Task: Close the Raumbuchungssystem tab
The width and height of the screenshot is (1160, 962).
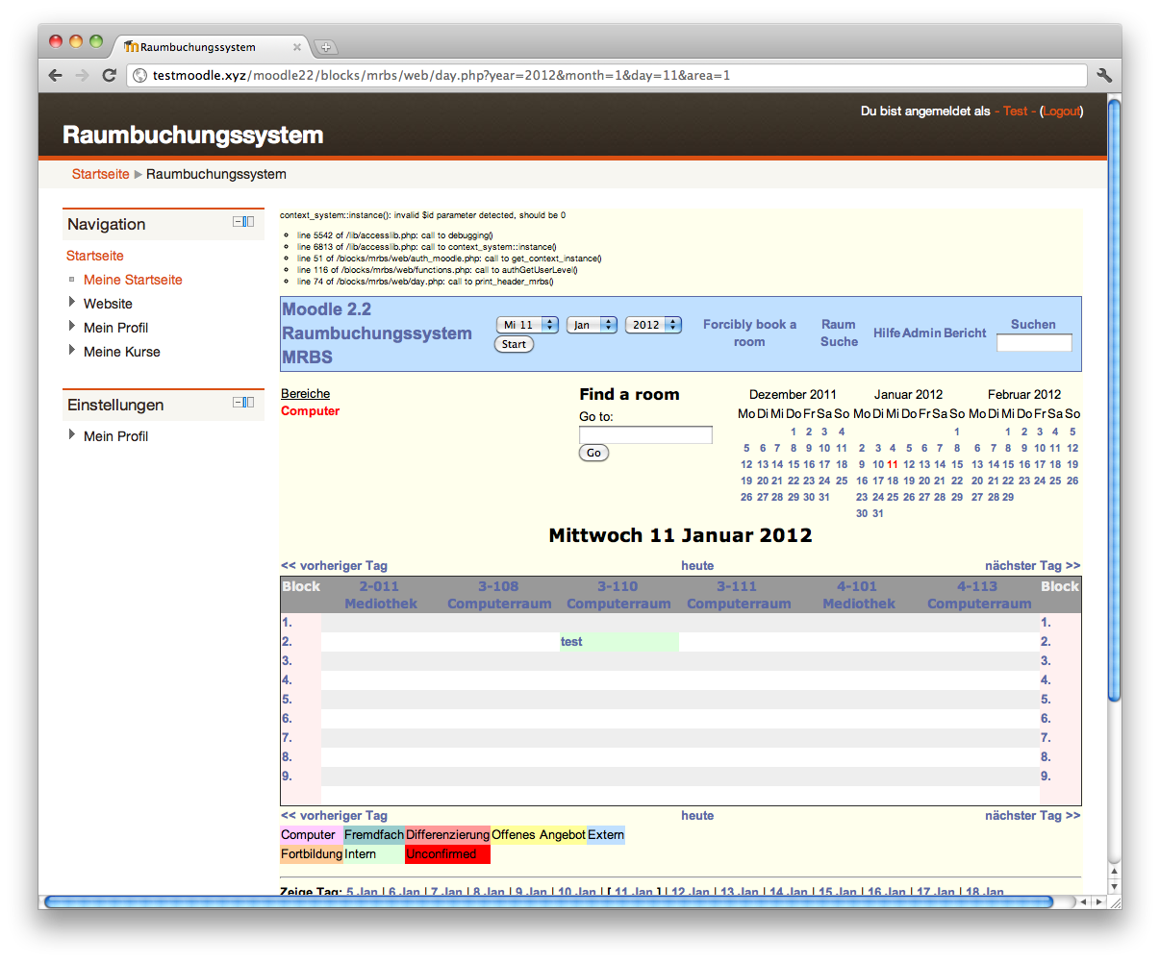Action: (x=297, y=47)
